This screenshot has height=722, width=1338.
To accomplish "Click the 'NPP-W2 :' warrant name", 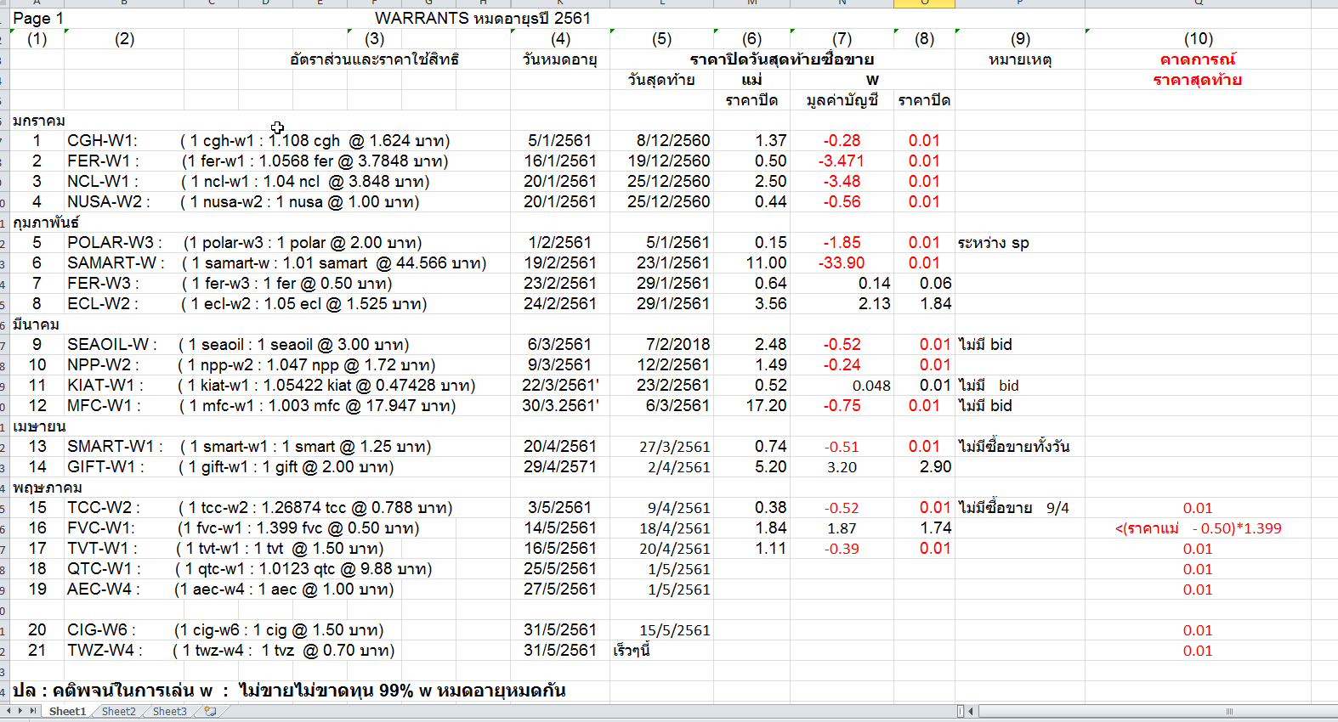I will pyautogui.click(x=104, y=364).
